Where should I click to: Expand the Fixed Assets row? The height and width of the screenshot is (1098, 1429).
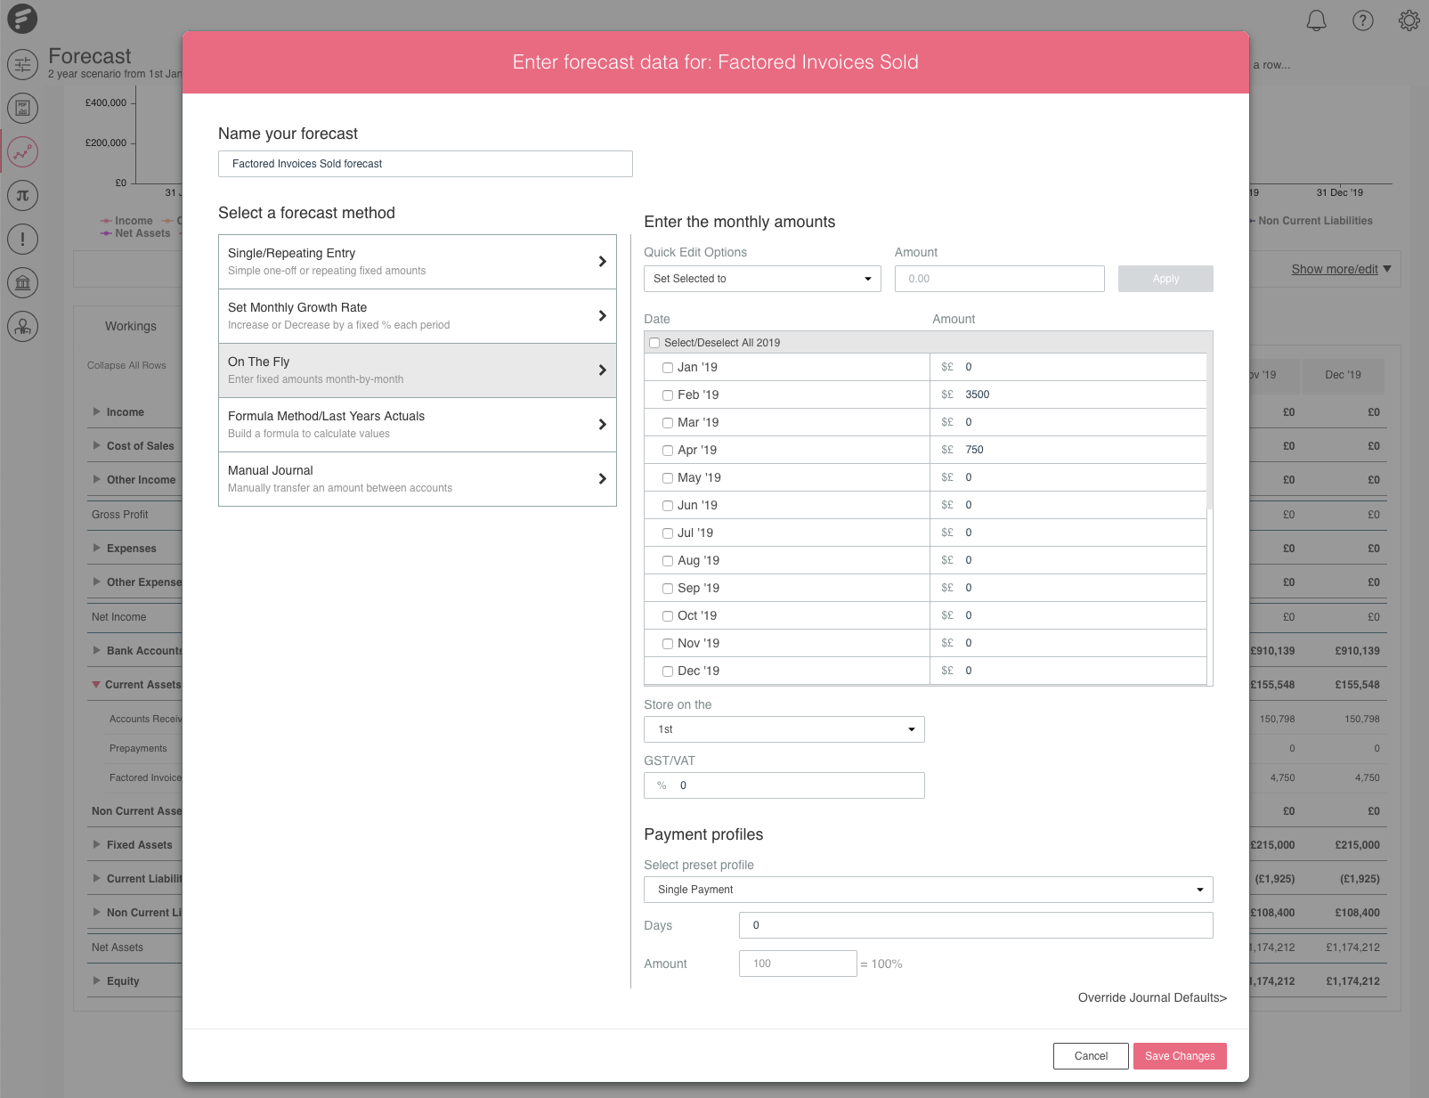pyautogui.click(x=96, y=844)
